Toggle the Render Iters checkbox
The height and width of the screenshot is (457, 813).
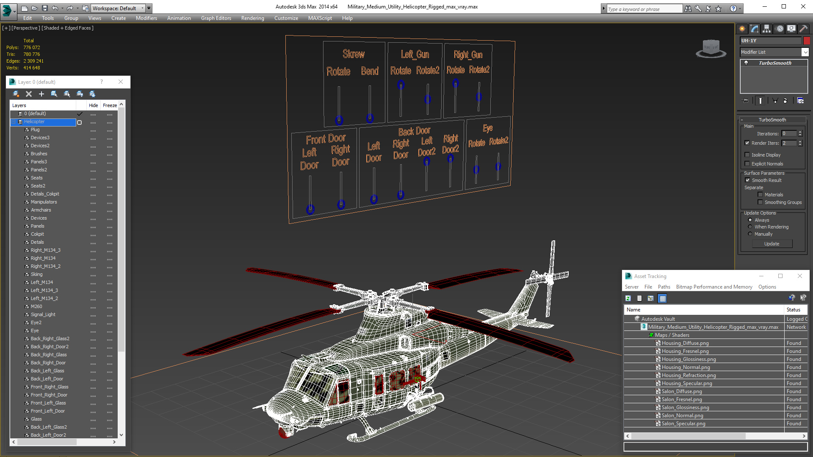click(x=747, y=143)
